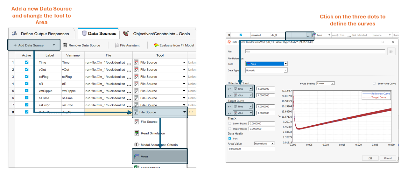Toggle Active checkbox for vmRipple row

[x=27, y=91]
